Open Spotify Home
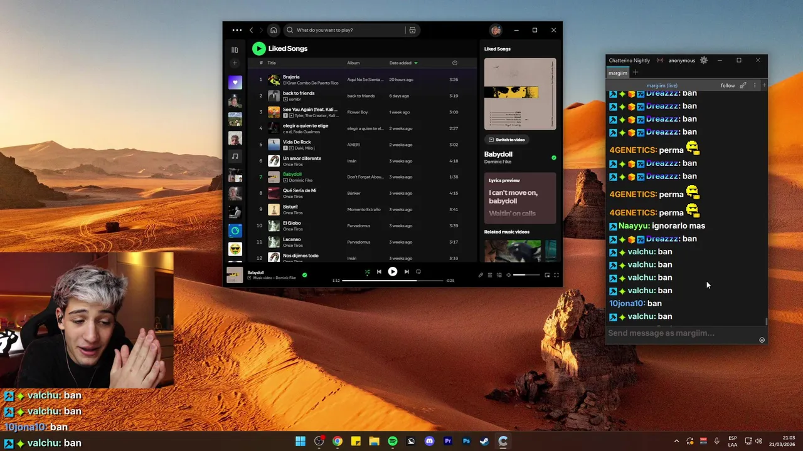The height and width of the screenshot is (451, 803). click(274, 30)
